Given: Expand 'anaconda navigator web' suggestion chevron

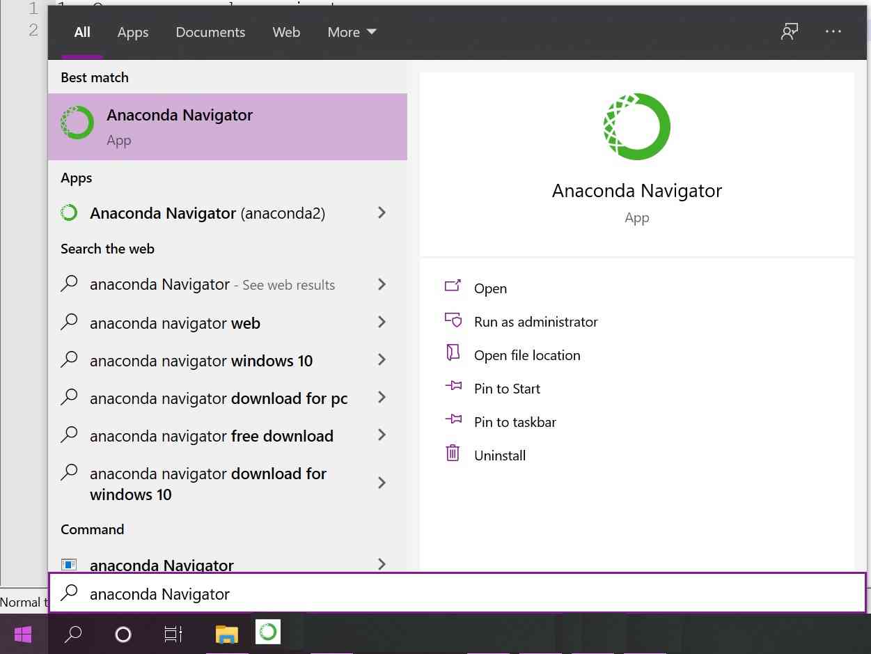Looking at the screenshot, I should tap(382, 322).
